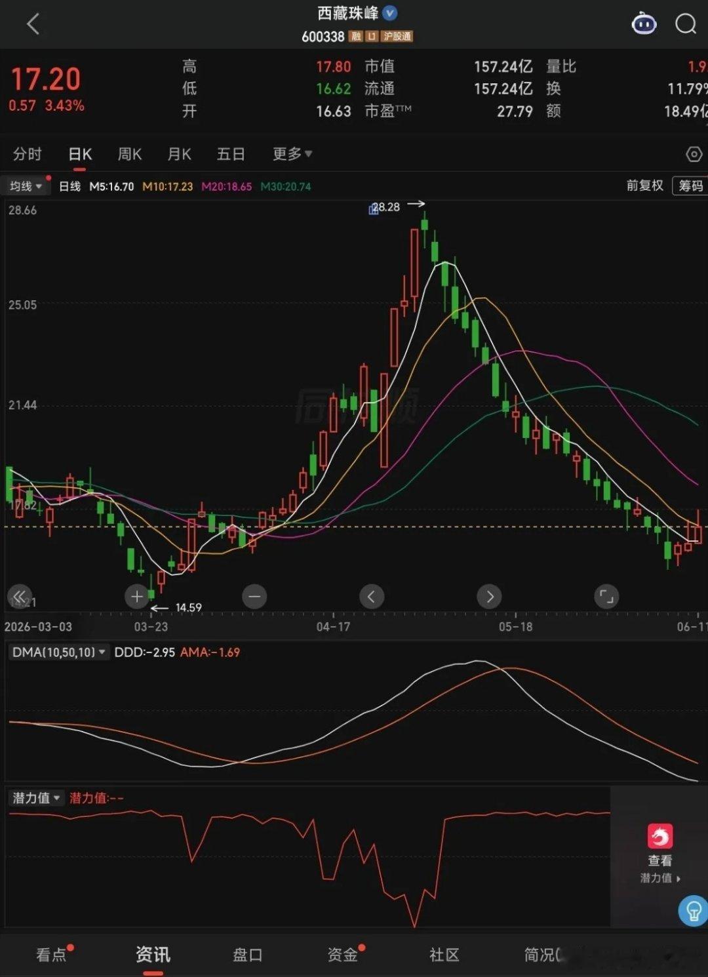Tap the 低 16.62 daily low value

tap(334, 89)
